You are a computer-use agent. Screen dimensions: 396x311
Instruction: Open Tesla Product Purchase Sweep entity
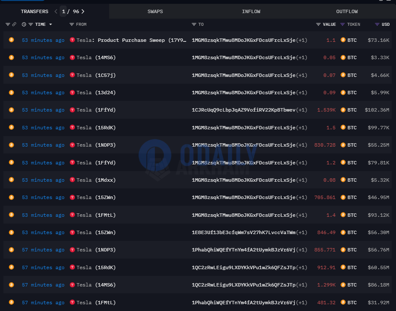[131, 40]
